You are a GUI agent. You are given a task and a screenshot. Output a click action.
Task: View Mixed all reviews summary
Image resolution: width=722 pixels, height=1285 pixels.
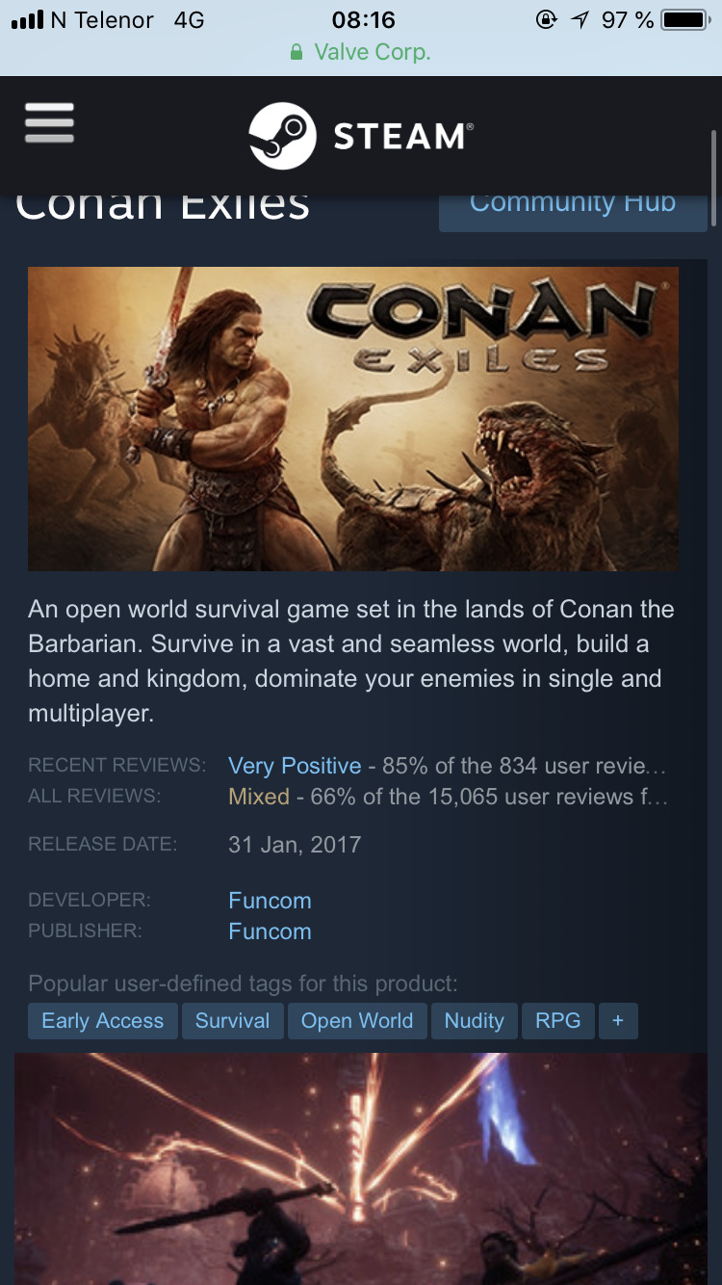click(259, 797)
